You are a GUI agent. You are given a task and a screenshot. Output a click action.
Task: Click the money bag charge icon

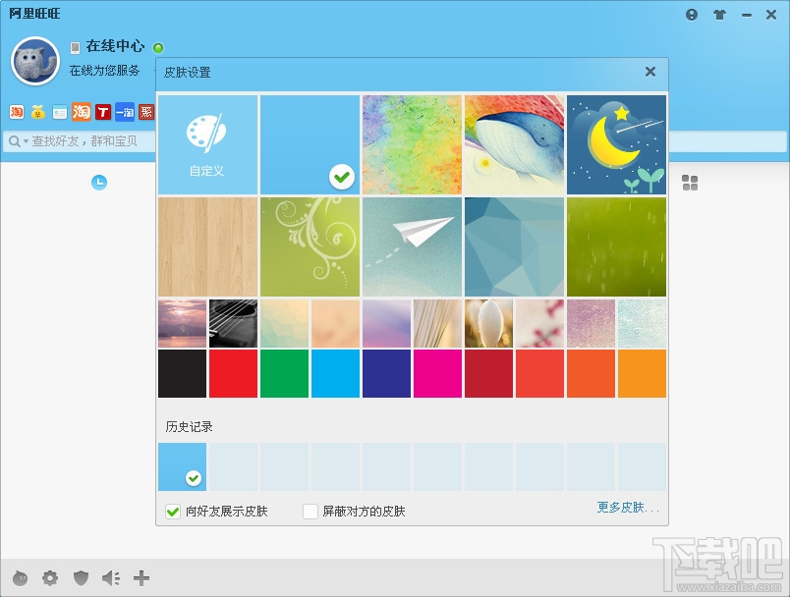[x=37, y=112]
